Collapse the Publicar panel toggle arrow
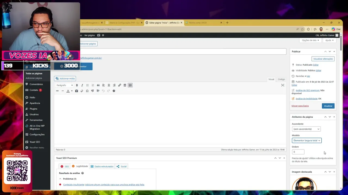348x195 pixels. 334,51
